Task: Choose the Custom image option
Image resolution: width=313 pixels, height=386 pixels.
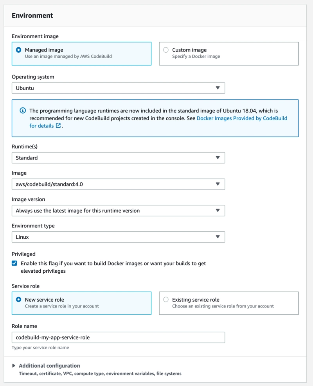Action: click(x=166, y=50)
